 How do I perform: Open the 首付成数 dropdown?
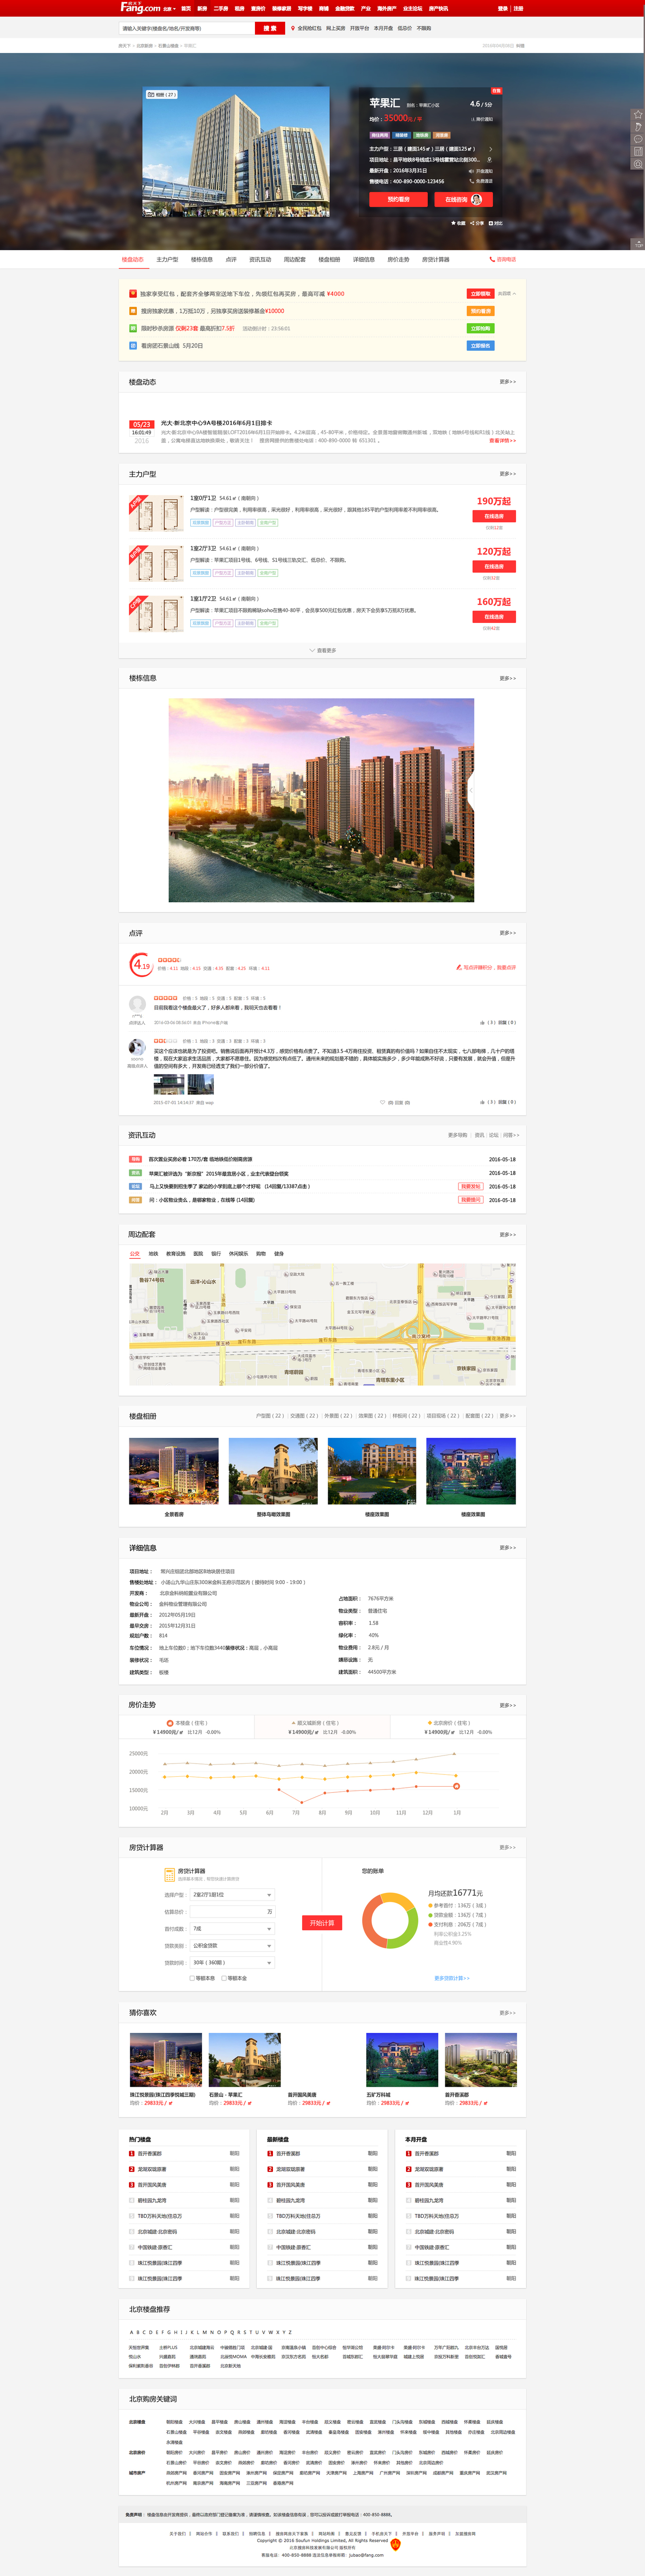coord(232,1929)
